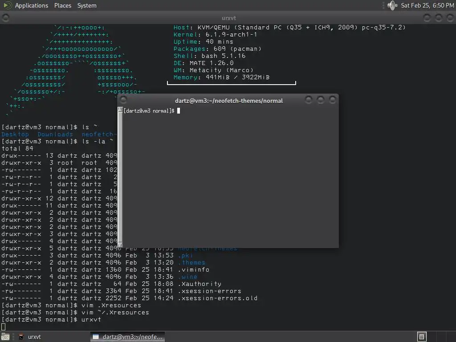Click the terminal icon of dartz@vm3 taskbar entry

[96, 337]
